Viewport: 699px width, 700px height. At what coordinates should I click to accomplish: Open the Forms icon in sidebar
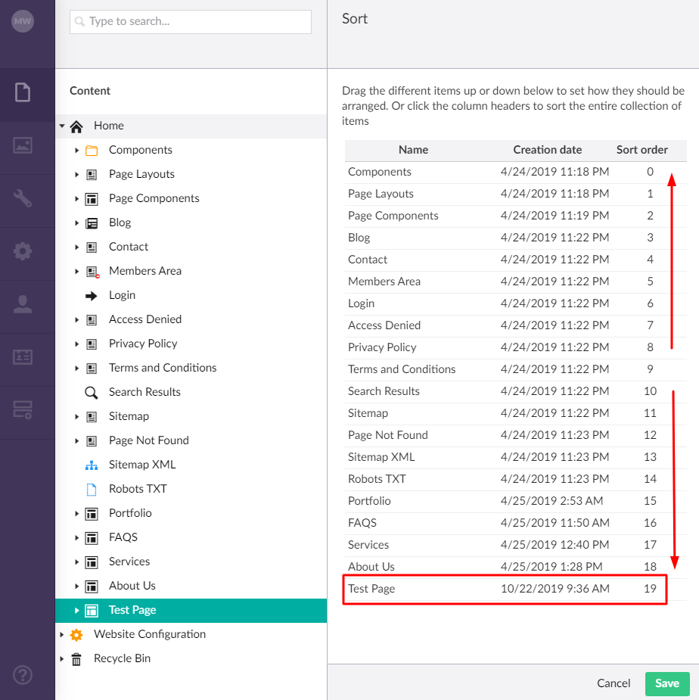[x=23, y=409]
